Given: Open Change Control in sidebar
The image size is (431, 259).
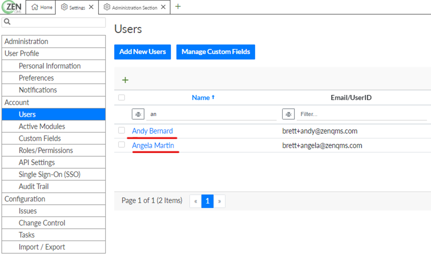Looking at the screenshot, I should [53, 223].
